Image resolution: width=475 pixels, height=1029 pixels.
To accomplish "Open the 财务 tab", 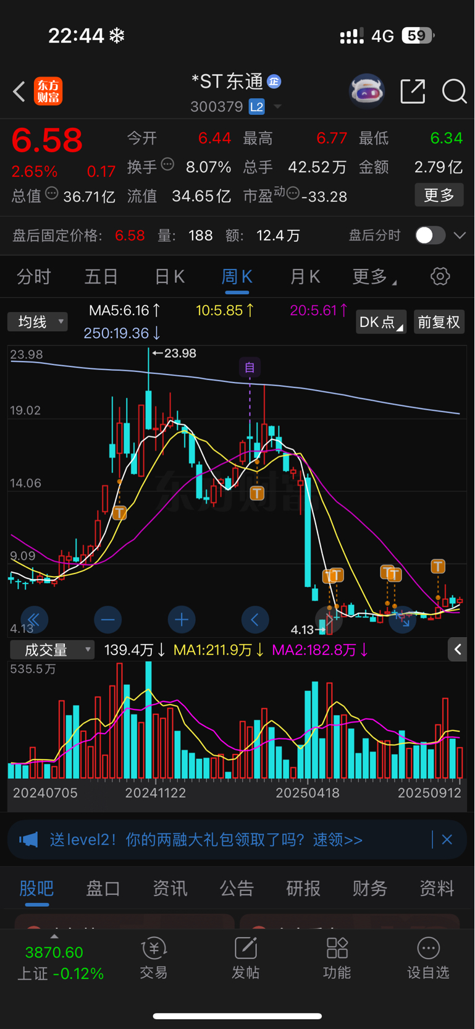I will tap(370, 888).
